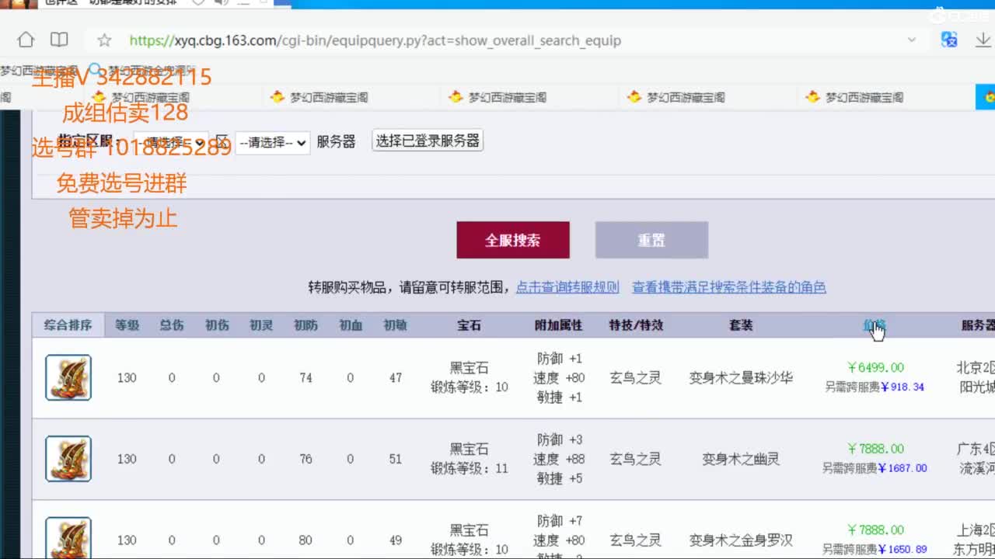
Task: Sort by 初敏 column header
Action: click(395, 325)
